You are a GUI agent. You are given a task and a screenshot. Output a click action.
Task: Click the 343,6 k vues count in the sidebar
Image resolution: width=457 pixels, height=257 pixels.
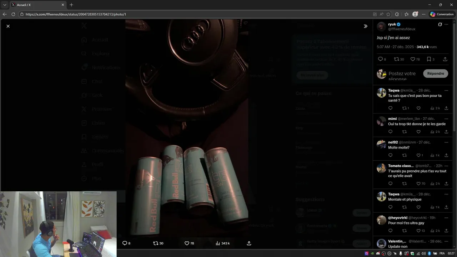[x=427, y=47]
